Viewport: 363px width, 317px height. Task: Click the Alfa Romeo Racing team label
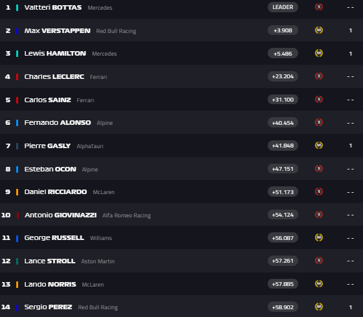[126, 215]
